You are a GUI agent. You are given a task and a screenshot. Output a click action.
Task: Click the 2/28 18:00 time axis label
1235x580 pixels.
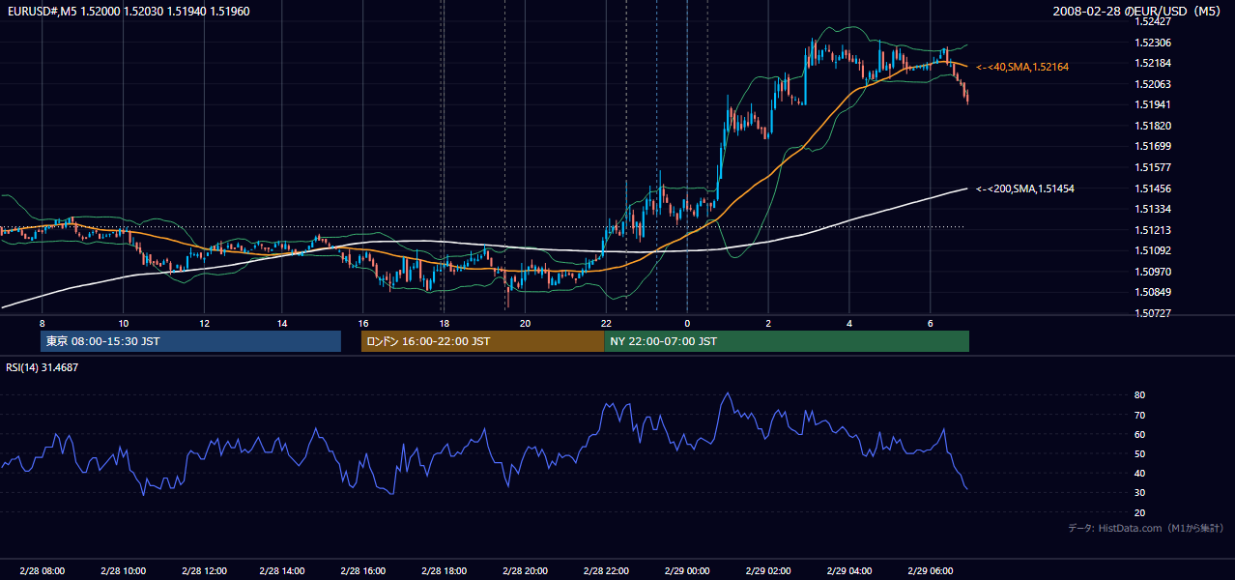[446, 570]
